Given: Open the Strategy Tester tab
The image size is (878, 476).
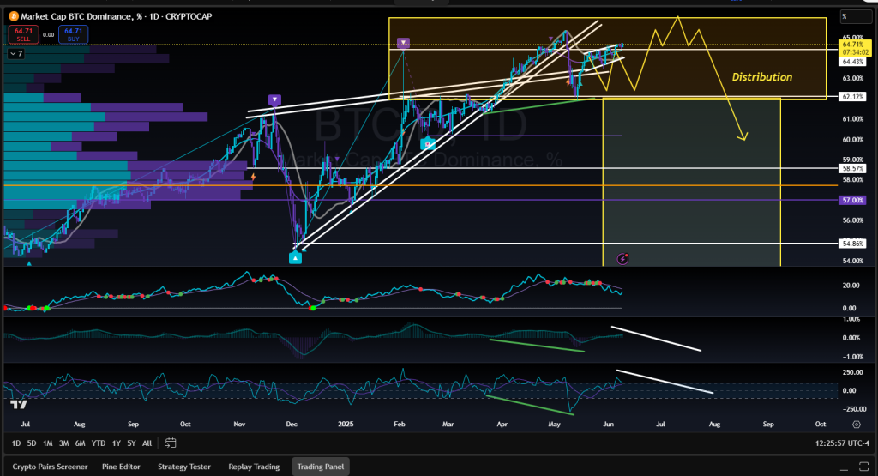Looking at the screenshot, I should (x=184, y=467).
